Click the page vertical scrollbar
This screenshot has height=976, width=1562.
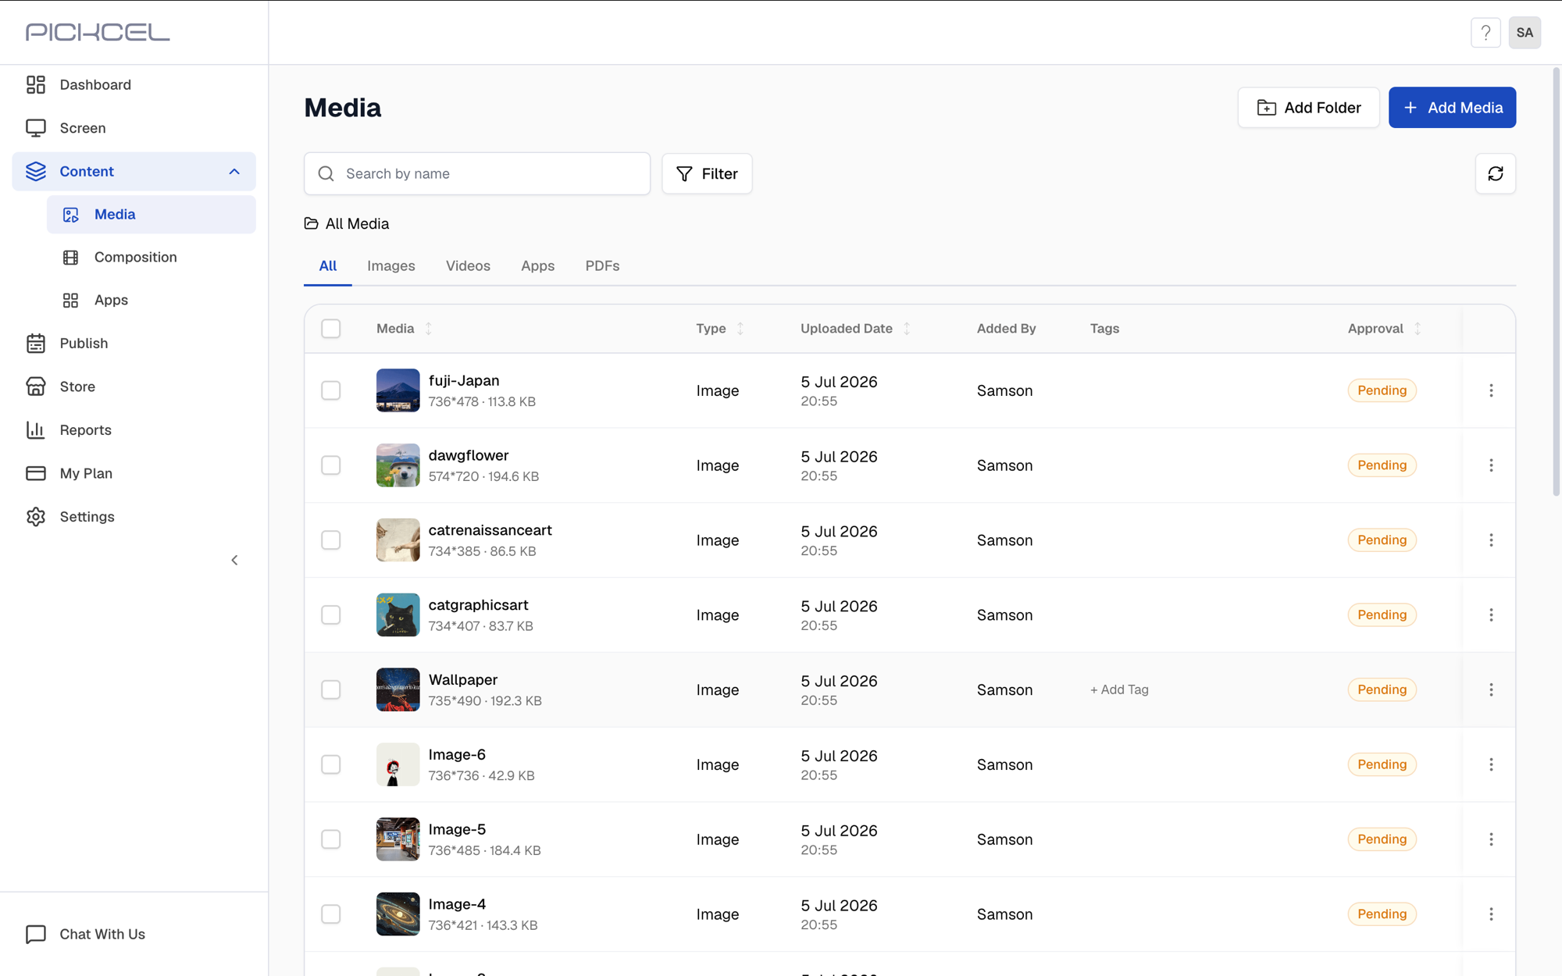point(1557,281)
